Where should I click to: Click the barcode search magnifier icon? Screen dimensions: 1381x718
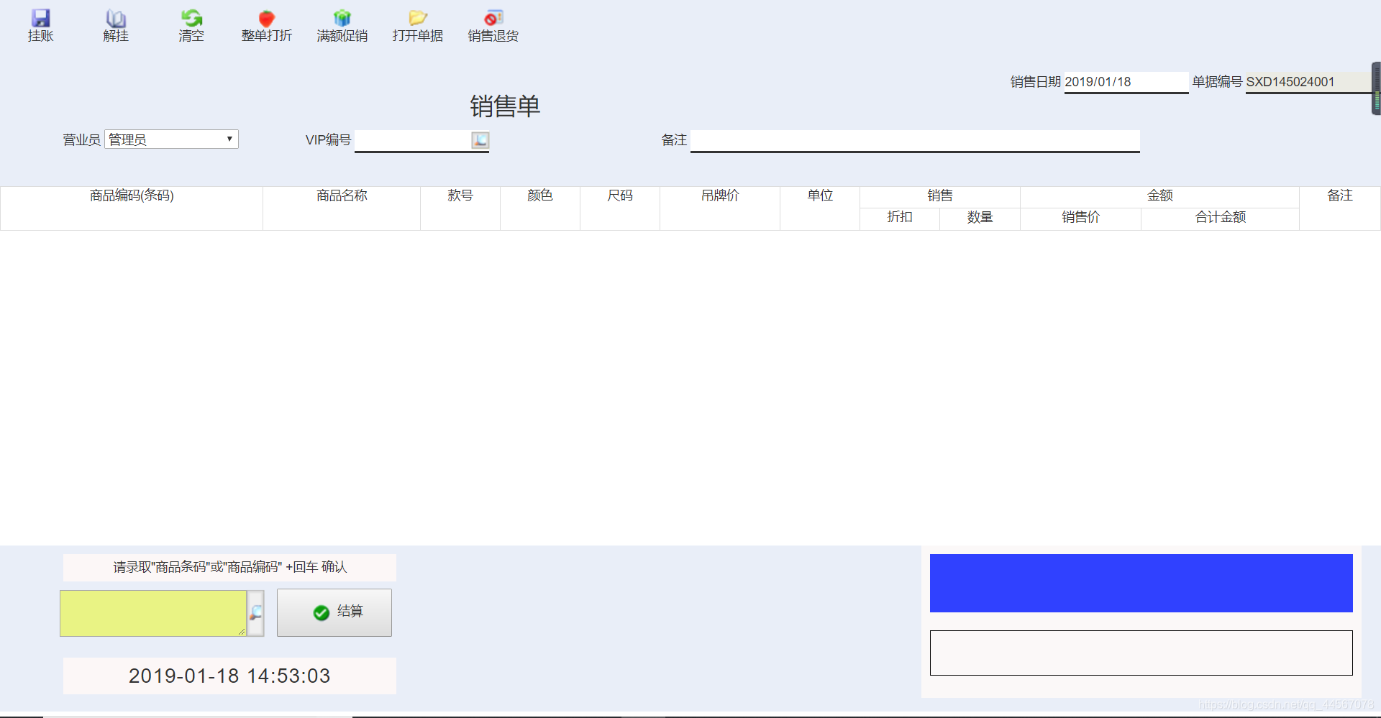(x=255, y=613)
